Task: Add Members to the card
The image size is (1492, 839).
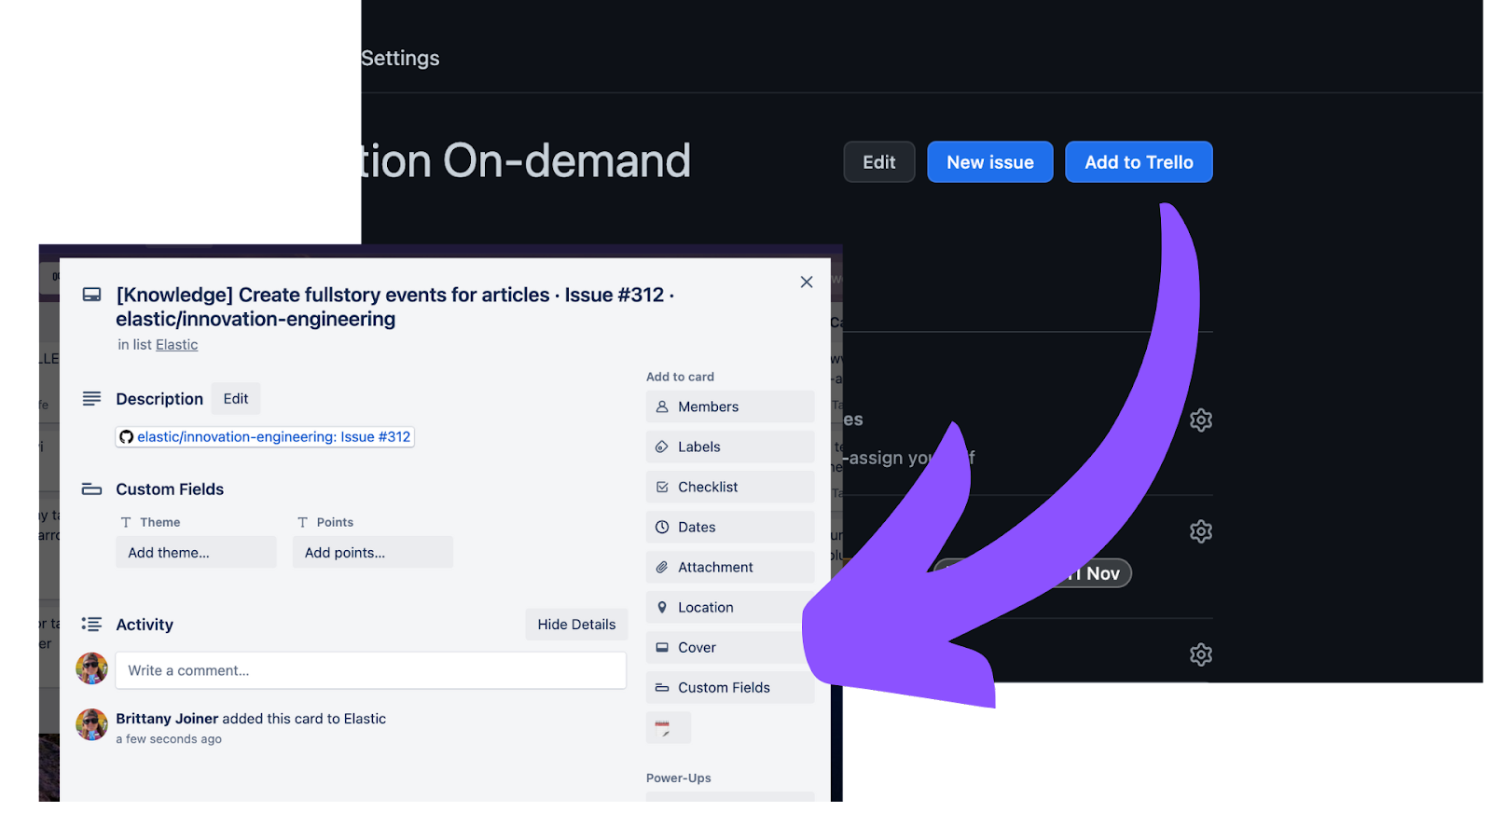Action: click(x=730, y=406)
